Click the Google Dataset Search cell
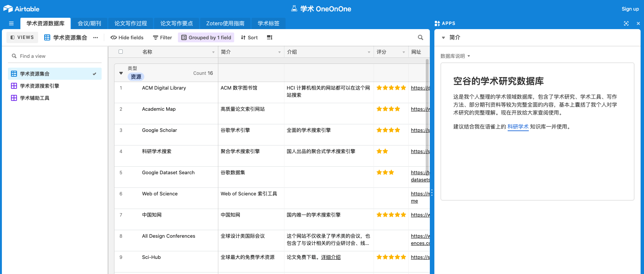The width and height of the screenshot is (644, 274). [166, 177]
